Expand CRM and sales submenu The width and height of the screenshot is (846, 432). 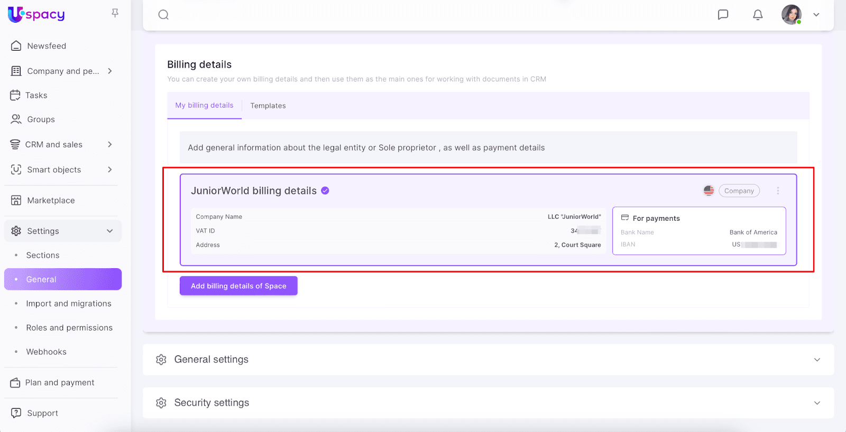coord(110,144)
